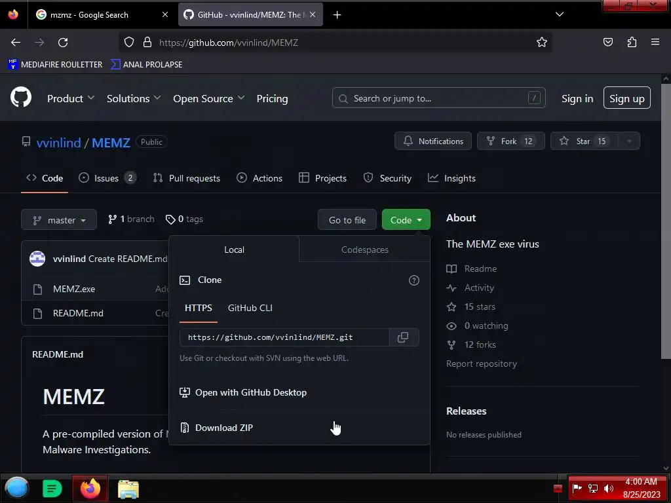Click the volume speaker tray icon
671x503 pixels.
pyautogui.click(x=608, y=489)
